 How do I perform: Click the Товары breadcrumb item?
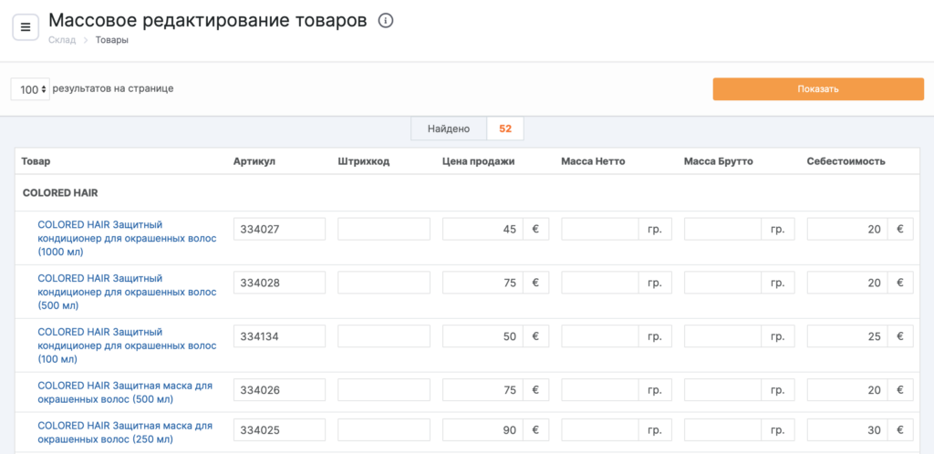(x=111, y=40)
